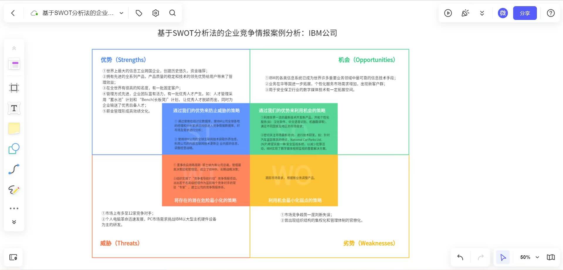This screenshot has width=563, height=270.
Task: Open the 50% zoom level dropdown
Action: [x=529, y=257]
